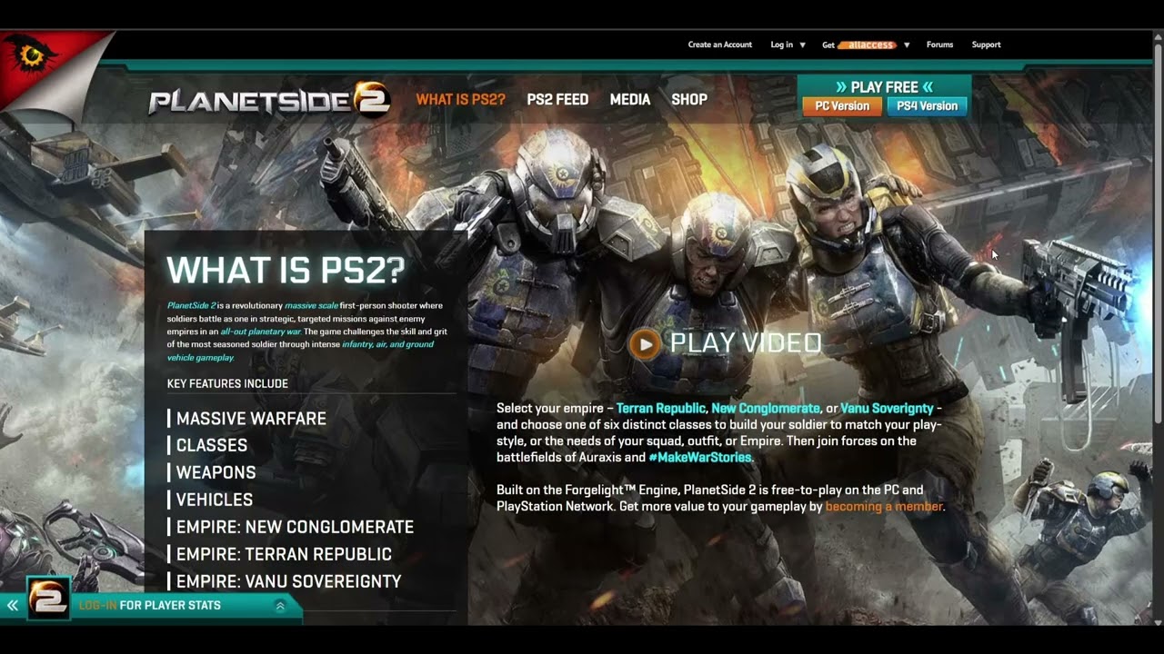The width and height of the screenshot is (1164, 654).
Task: Select CLASSES feature
Action: [x=212, y=445]
